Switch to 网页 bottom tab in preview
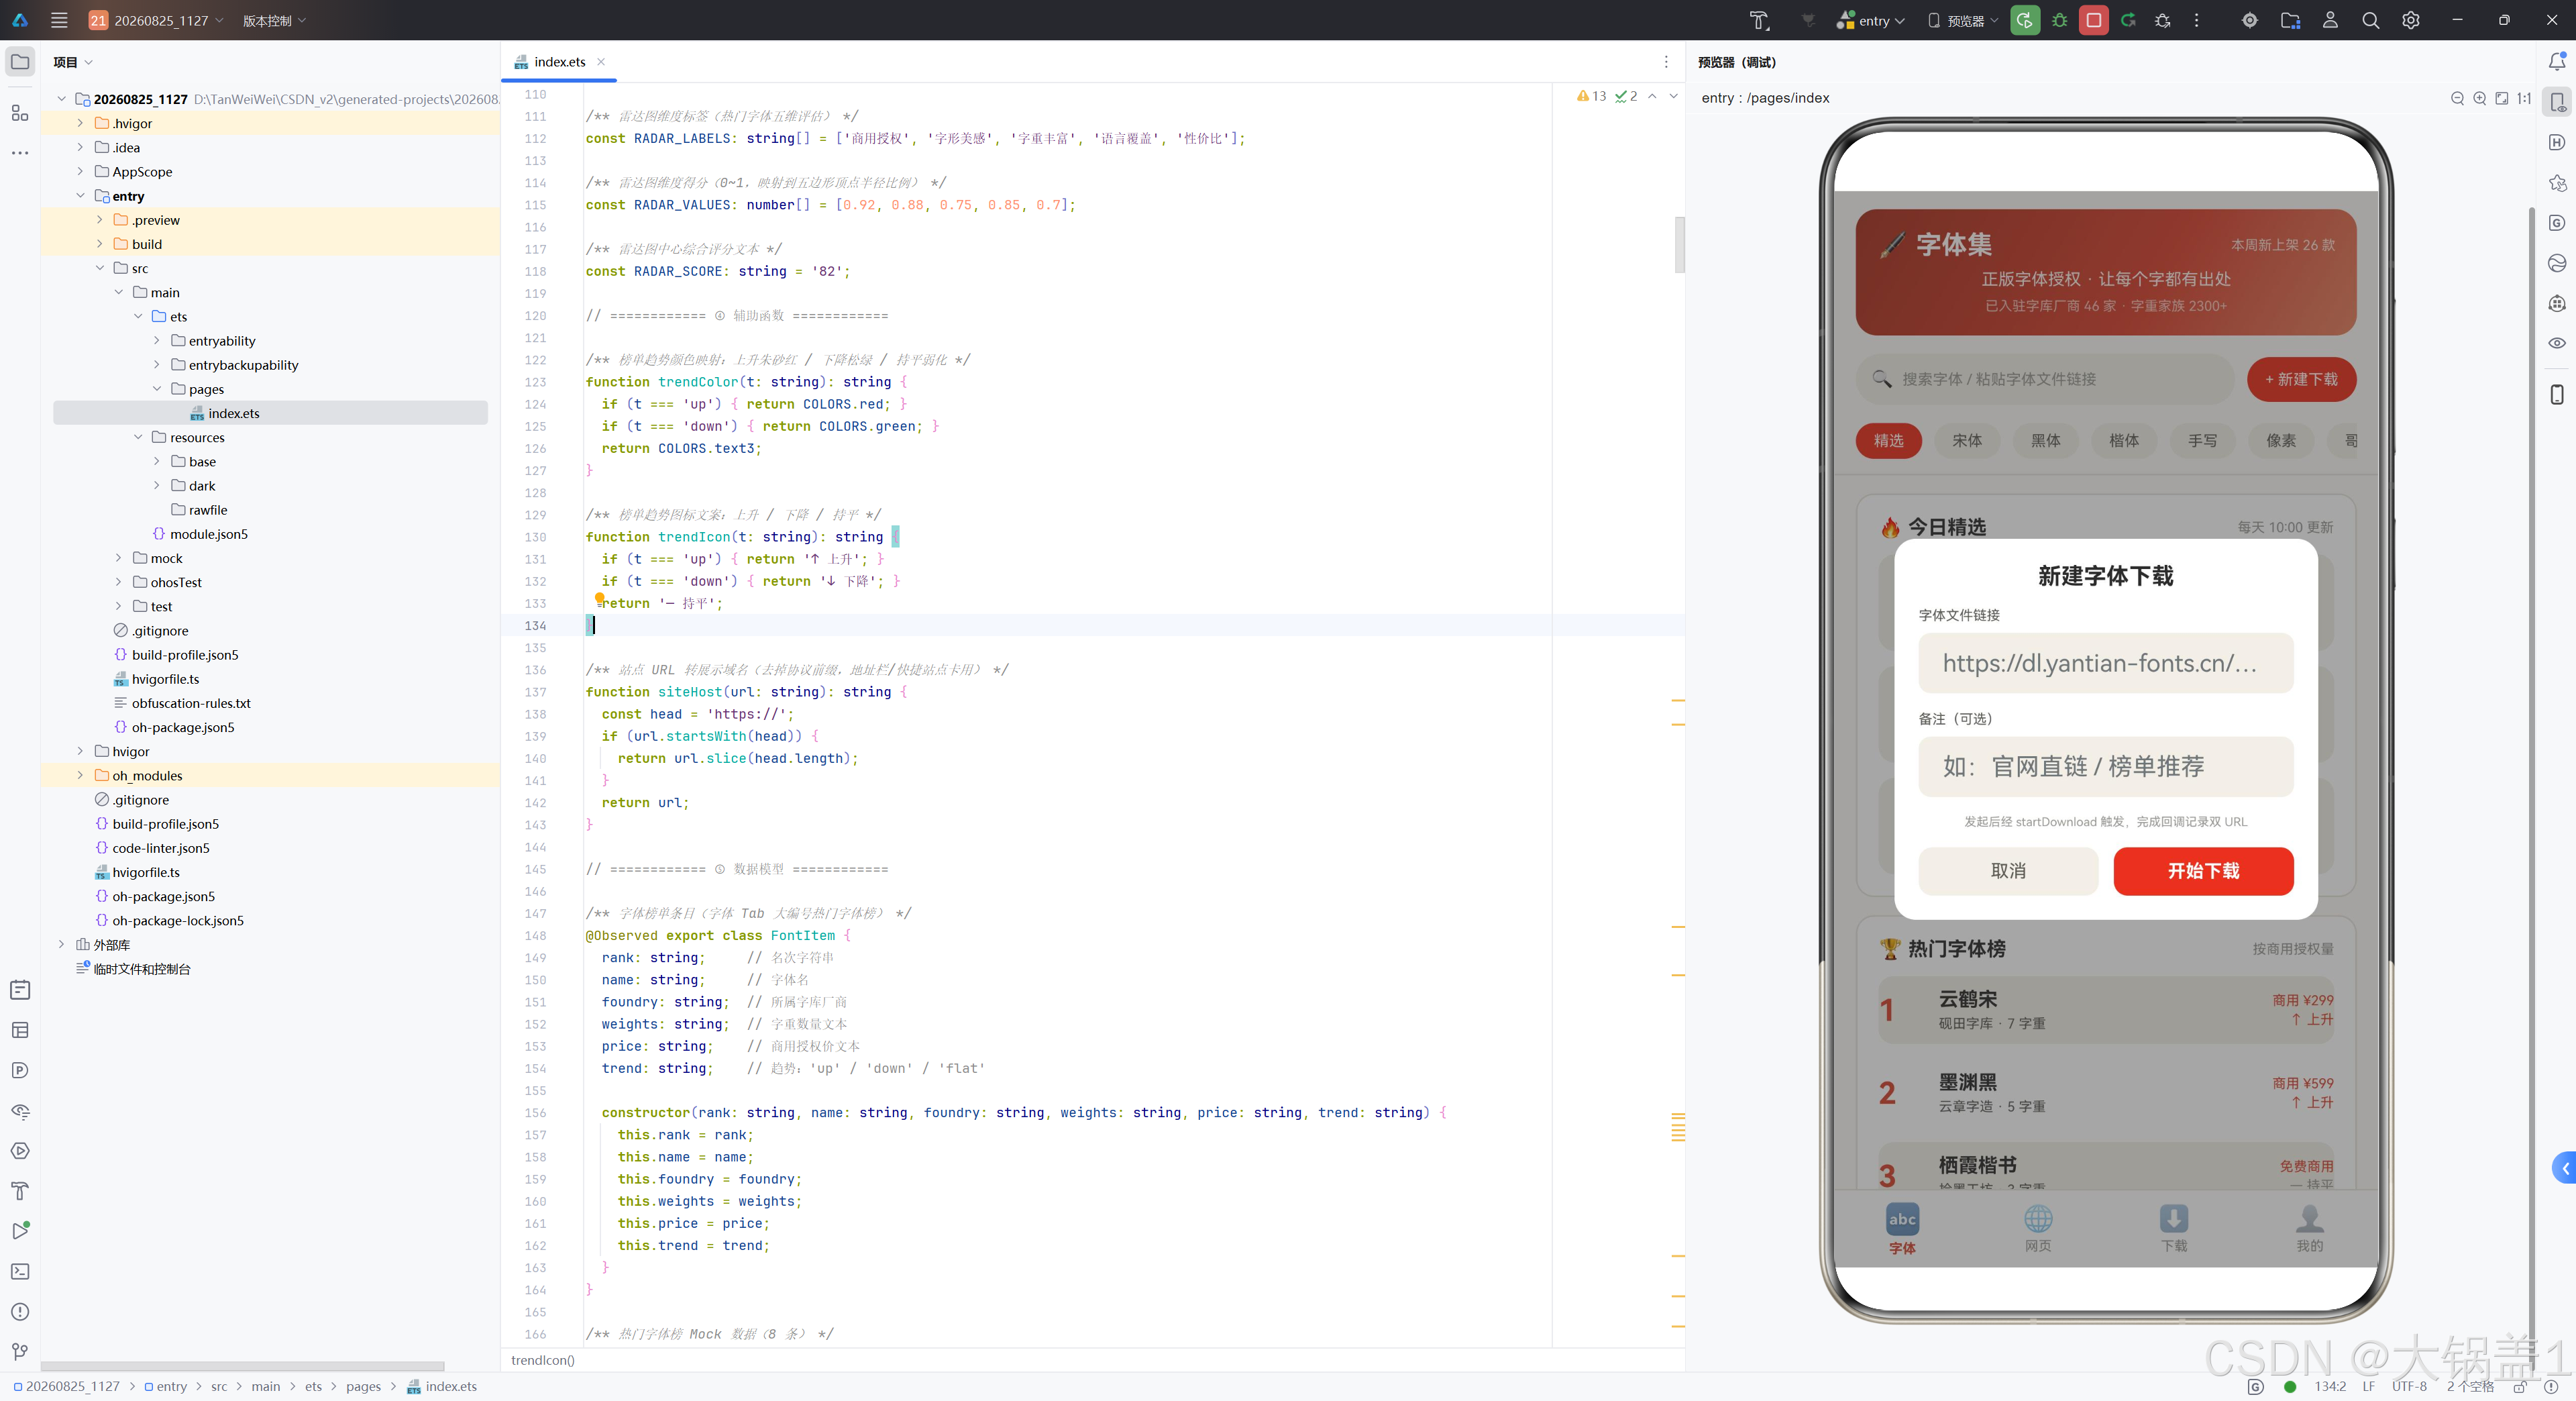 pos(2038,1228)
